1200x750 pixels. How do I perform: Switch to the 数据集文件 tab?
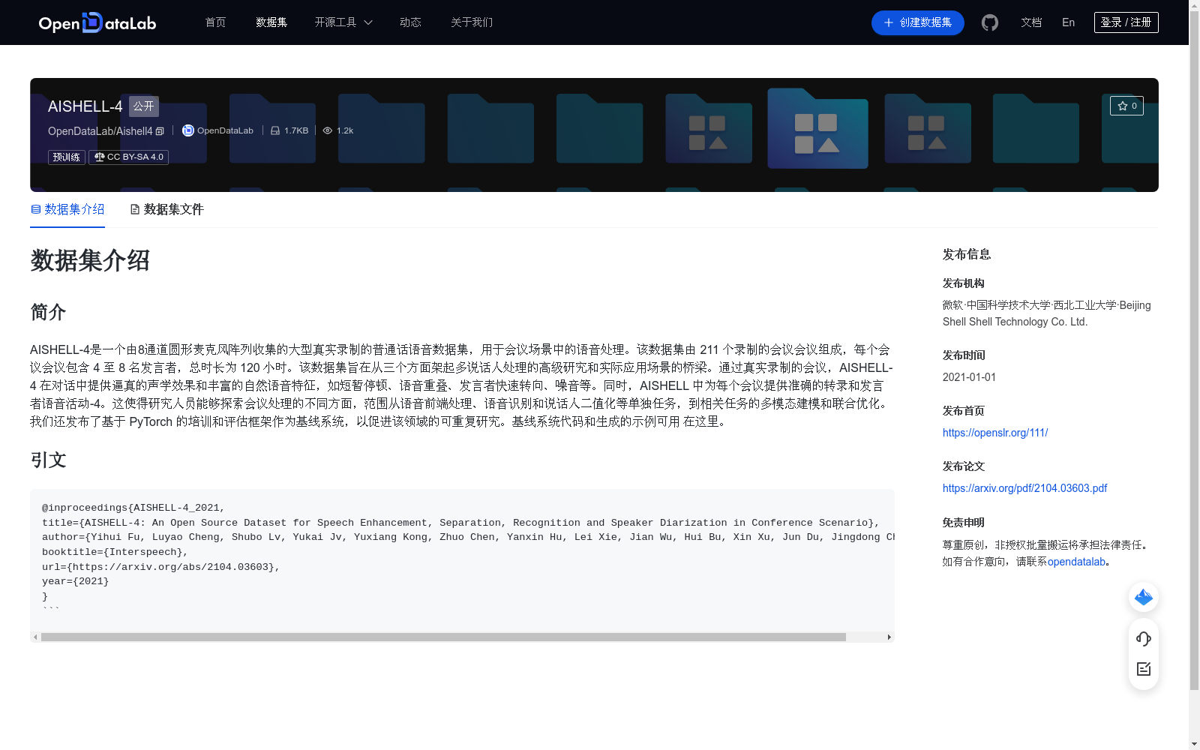(166, 209)
